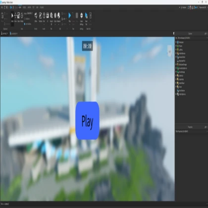208x208 pixels.
Task: Click the Properties filter input field
Action: tap(191, 131)
